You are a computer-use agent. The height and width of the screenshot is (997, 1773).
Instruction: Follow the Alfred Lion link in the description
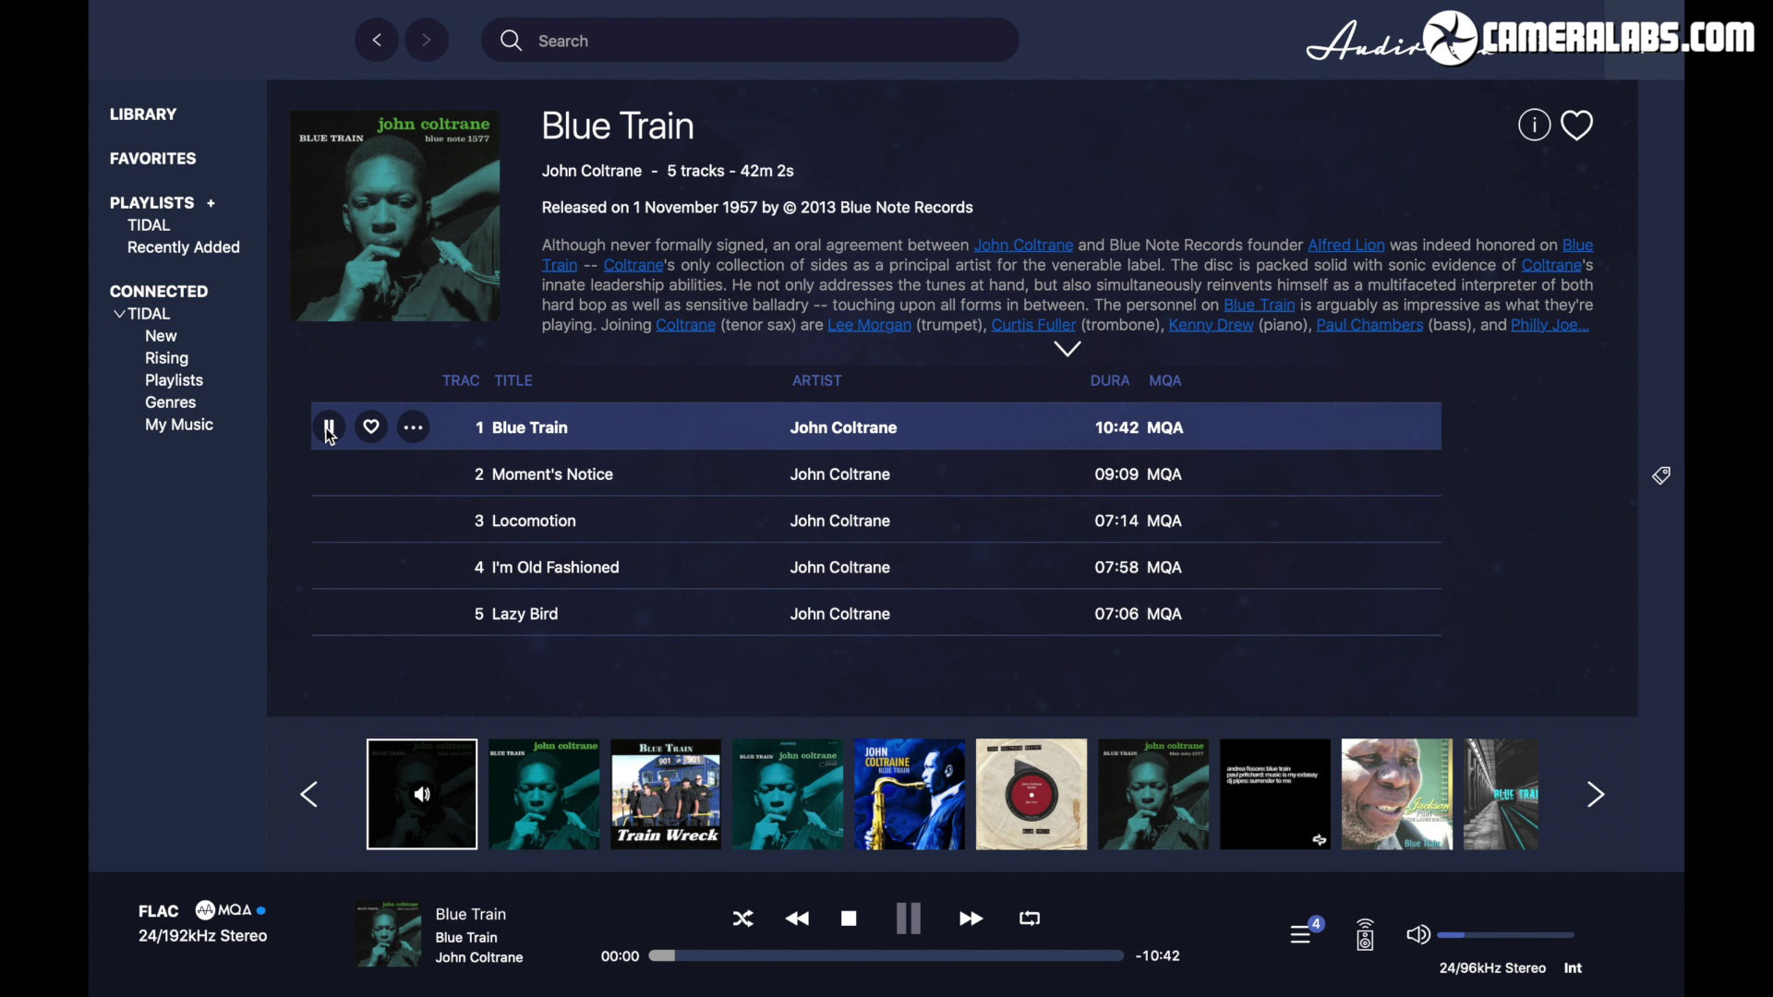pyautogui.click(x=1345, y=245)
